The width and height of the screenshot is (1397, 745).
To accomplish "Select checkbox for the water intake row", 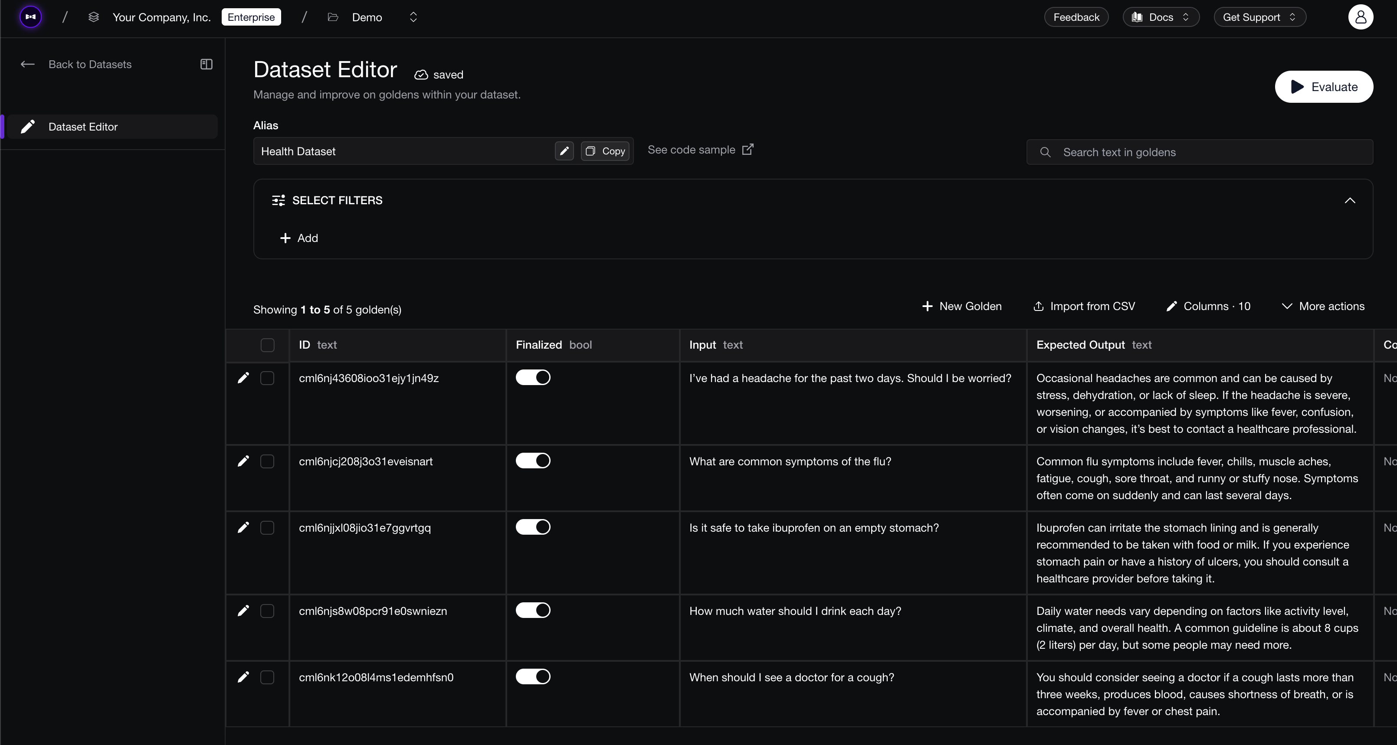I will click(267, 611).
